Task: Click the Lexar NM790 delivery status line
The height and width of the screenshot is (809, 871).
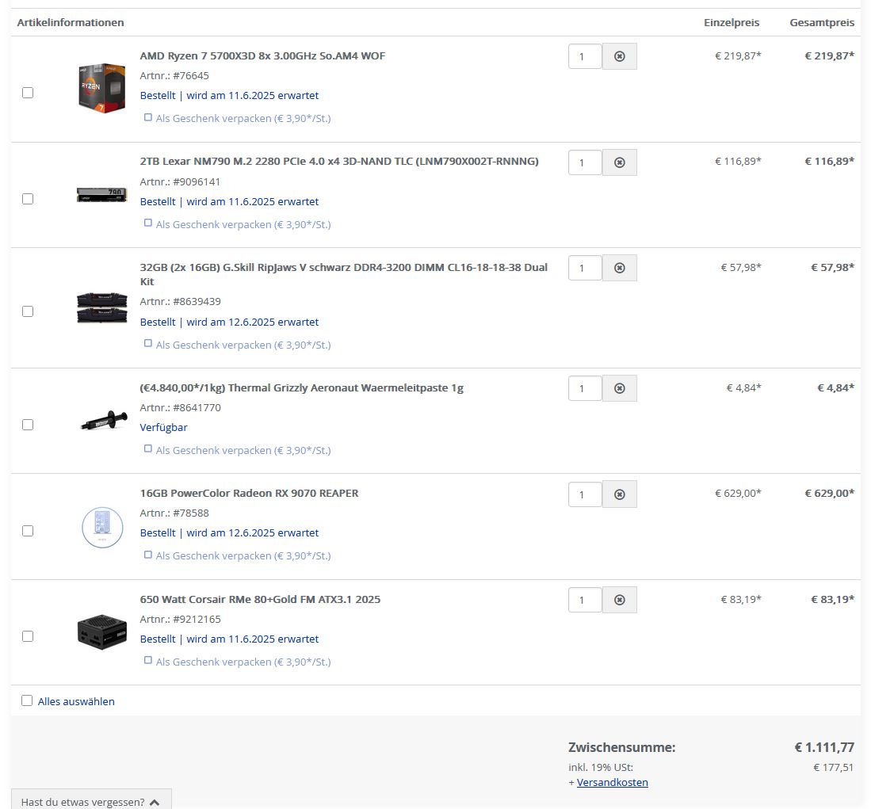Action: (229, 201)
